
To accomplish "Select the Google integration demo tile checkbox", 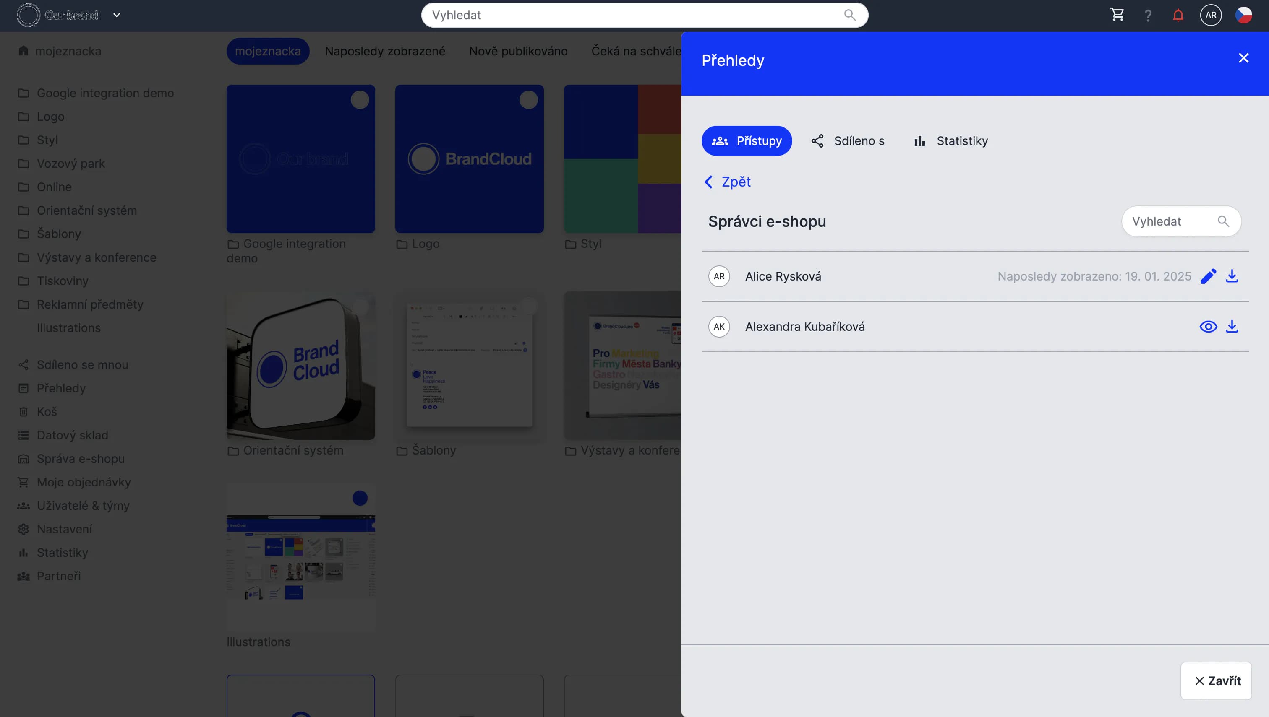I will coord(360,100).
